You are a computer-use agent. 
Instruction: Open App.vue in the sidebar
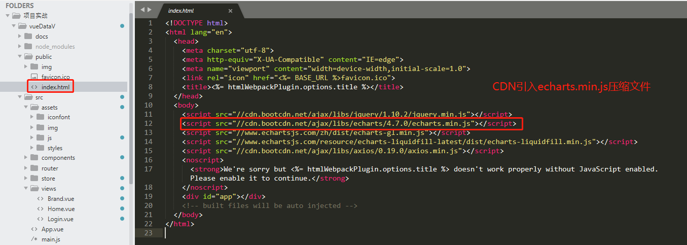[x=52, y=229]
